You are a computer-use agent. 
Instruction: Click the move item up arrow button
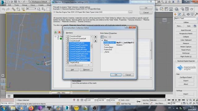96,37
